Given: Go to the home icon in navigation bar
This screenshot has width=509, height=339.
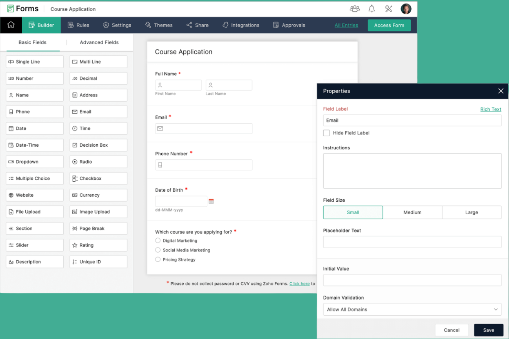Looking at the screenshot, I should (x=11, y=25).
